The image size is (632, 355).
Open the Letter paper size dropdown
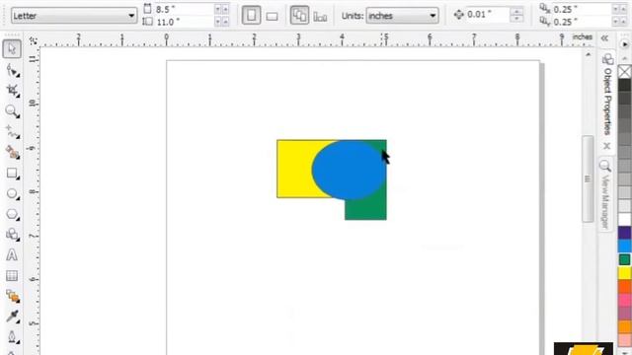click(x=74, y=16)
